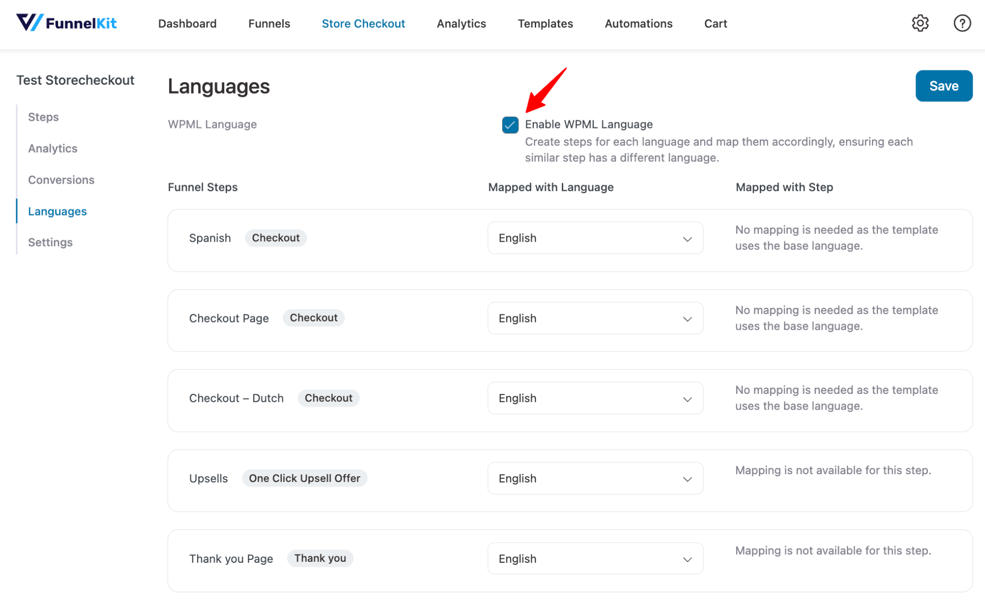The width and height of the screenshot is (985, 611).
Task: Open Settings in the sidebar
Action: 50,242
